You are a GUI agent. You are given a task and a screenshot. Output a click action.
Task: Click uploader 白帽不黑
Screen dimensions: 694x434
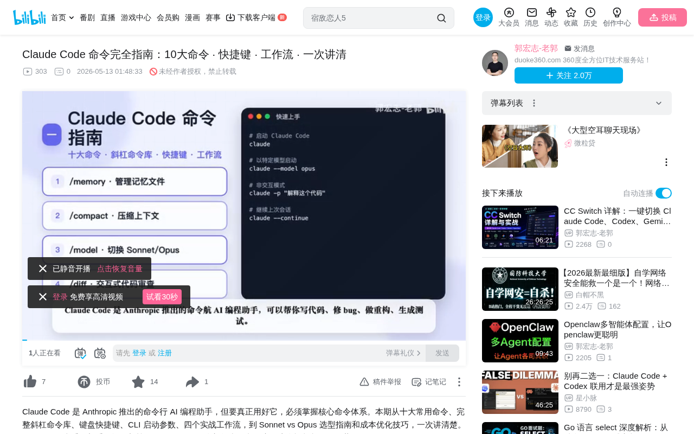(589, 295)
